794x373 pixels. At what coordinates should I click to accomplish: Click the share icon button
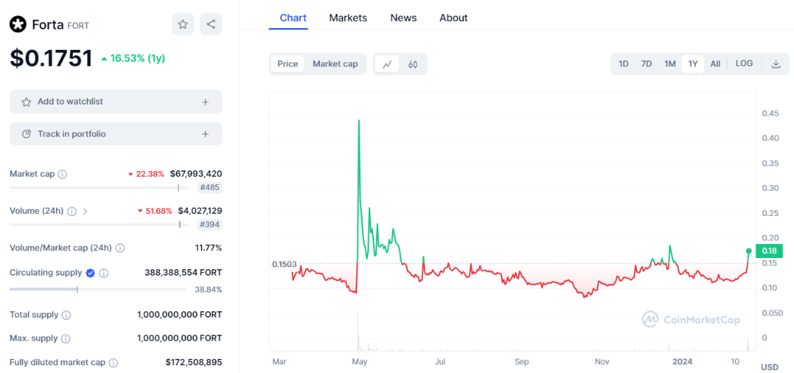point(210,25)
